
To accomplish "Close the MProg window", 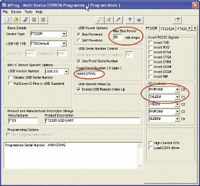I will [195, 5].
